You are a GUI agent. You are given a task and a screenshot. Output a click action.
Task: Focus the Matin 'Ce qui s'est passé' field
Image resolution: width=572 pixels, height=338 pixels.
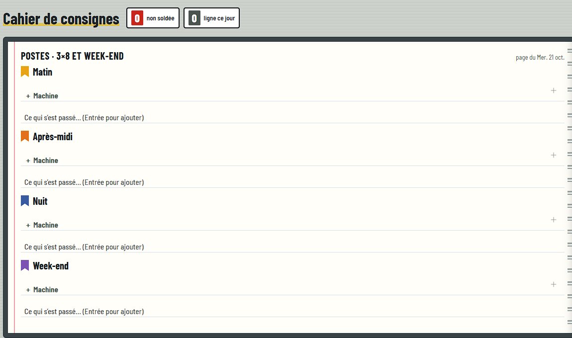point(292,117)
